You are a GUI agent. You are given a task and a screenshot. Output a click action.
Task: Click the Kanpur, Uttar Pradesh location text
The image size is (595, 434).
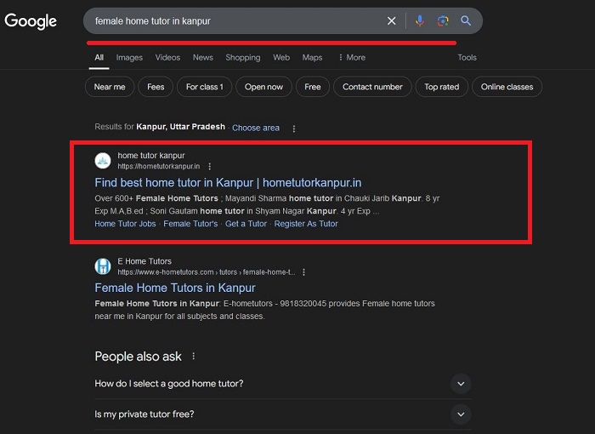pyautogui.click(x=180, y=127)
